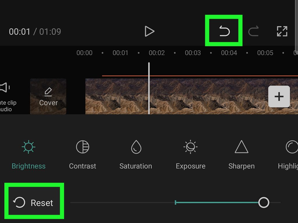This screenshot has width=298, height=223.
Task: Select the Brightness adjustment
Action: (x=28, y=154)
